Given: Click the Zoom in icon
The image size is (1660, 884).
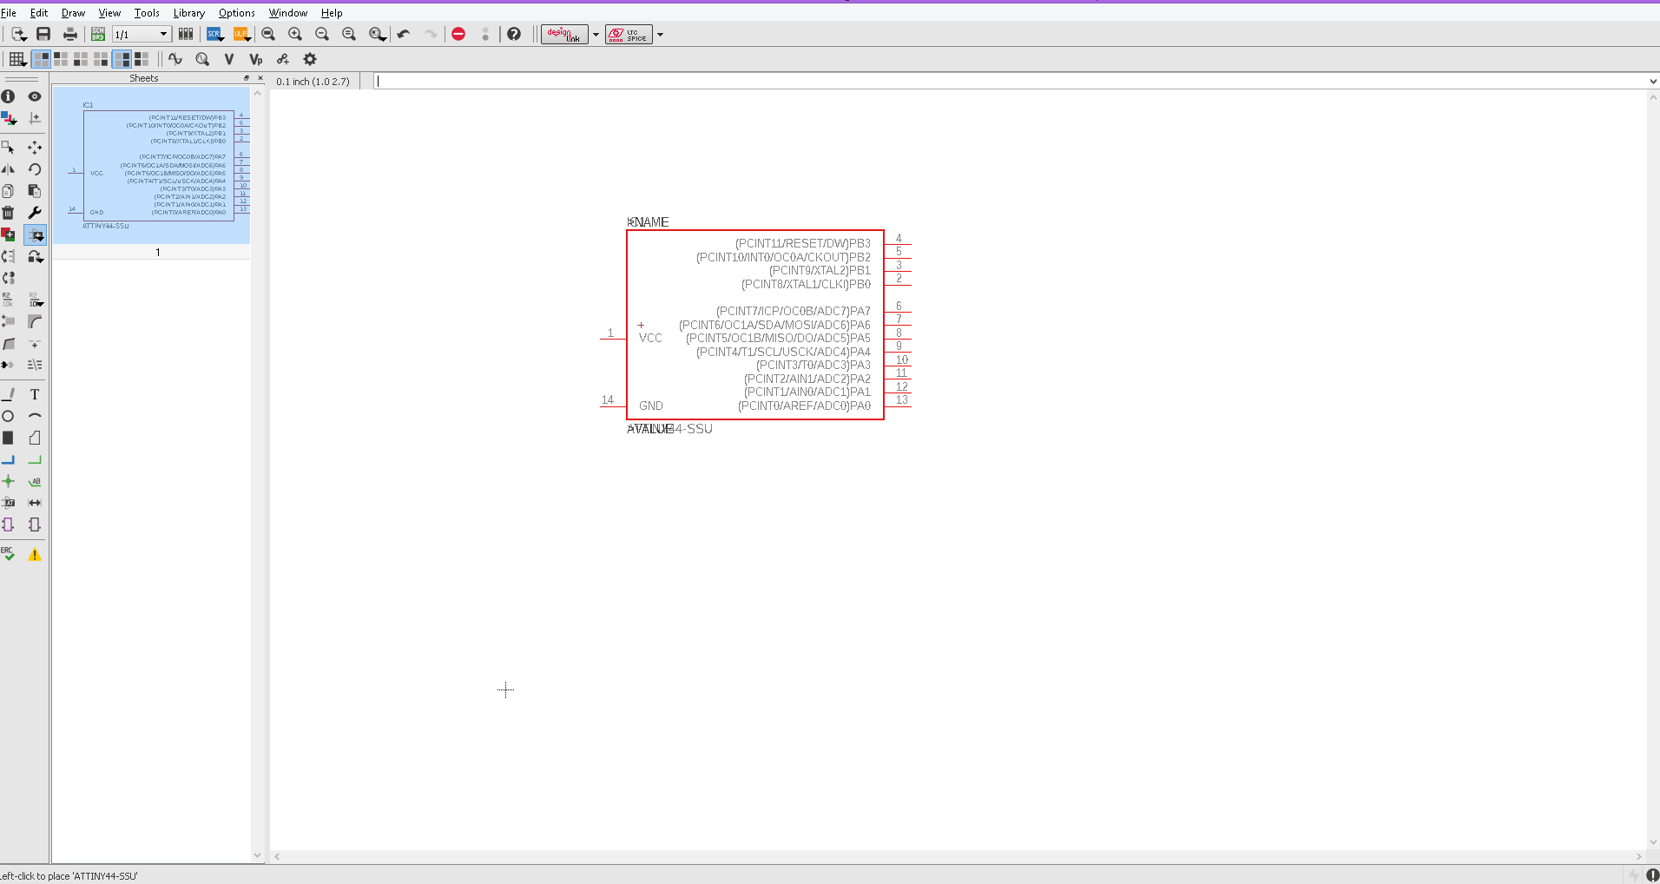Looking at the screenshot, I should pyautogui.click(x=295, y=34).
